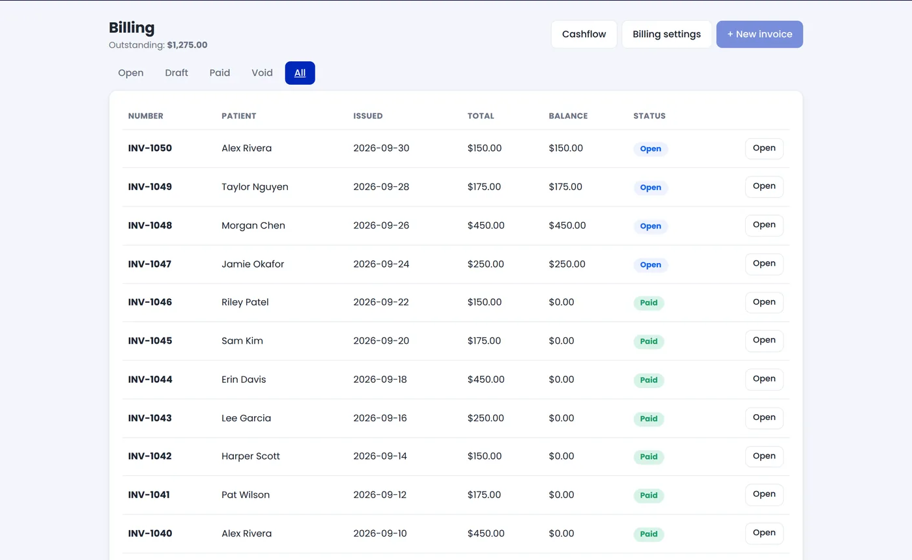Click the Billing page heading
The height and width of the screenshot is (560, 912).
pos(132,27)
